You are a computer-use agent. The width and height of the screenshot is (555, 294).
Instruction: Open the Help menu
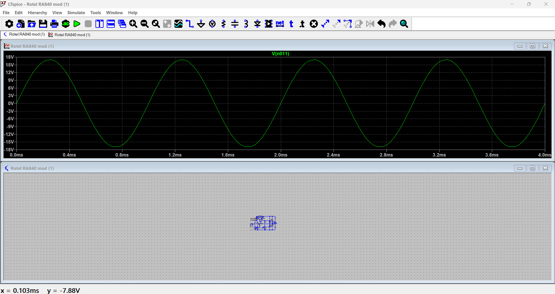(x=133, y=13)
